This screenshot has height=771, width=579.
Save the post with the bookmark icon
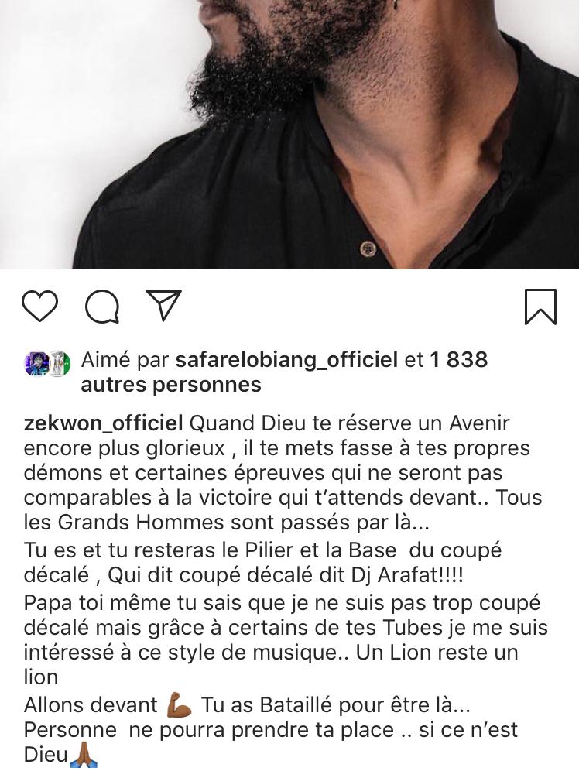(x=540, y=307)
